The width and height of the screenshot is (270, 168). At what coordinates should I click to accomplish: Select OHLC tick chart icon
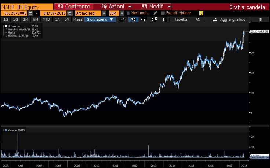[165, 19]
